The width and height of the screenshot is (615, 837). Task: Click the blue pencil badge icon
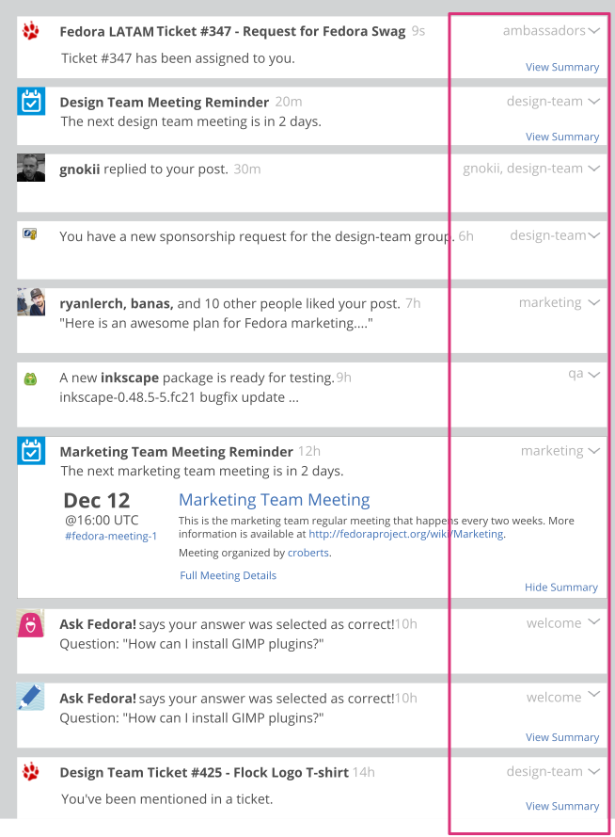point(30,696)
